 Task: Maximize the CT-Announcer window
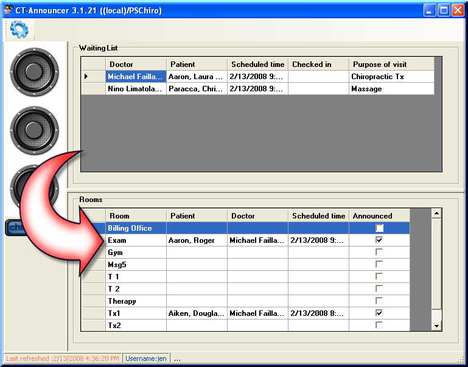point(444,10)
